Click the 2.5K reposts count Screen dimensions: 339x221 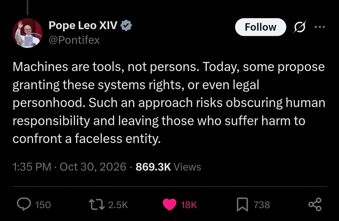[118, 205]
